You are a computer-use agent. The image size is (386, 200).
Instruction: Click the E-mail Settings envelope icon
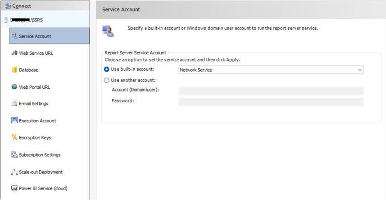(14, 104)
